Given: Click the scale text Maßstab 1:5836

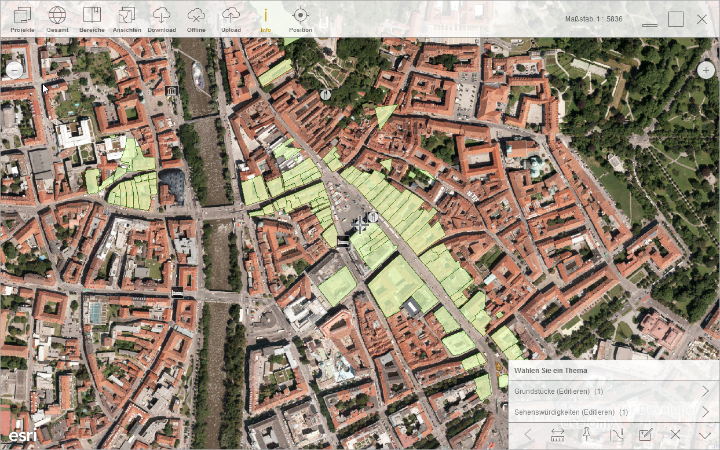Looking at the screenshot, I should click(594, 19).
